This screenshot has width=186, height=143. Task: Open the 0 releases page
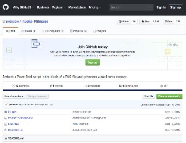click(93, 86)
